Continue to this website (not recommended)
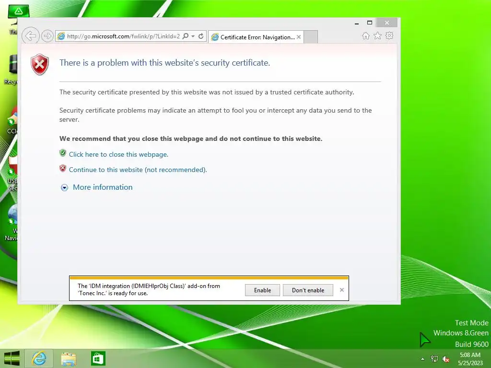Image resolution: width=491 pixels, height=368 pixels. pos(138,170)
